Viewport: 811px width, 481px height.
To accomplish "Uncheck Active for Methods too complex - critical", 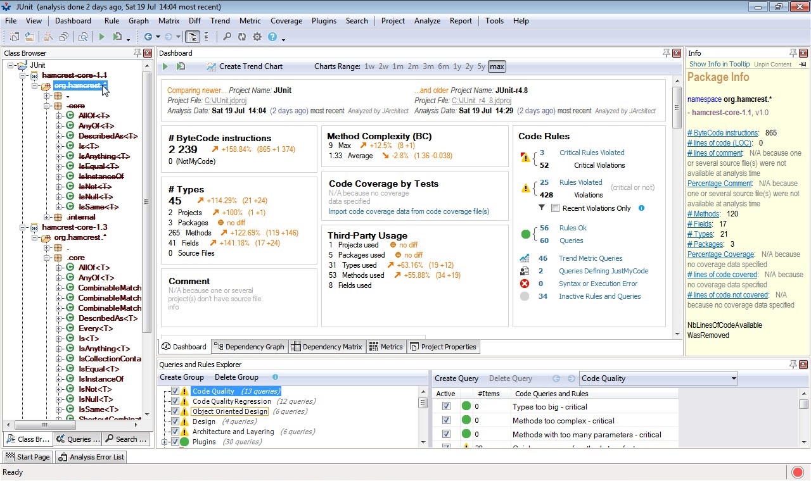I will click(x=446, y=421).
